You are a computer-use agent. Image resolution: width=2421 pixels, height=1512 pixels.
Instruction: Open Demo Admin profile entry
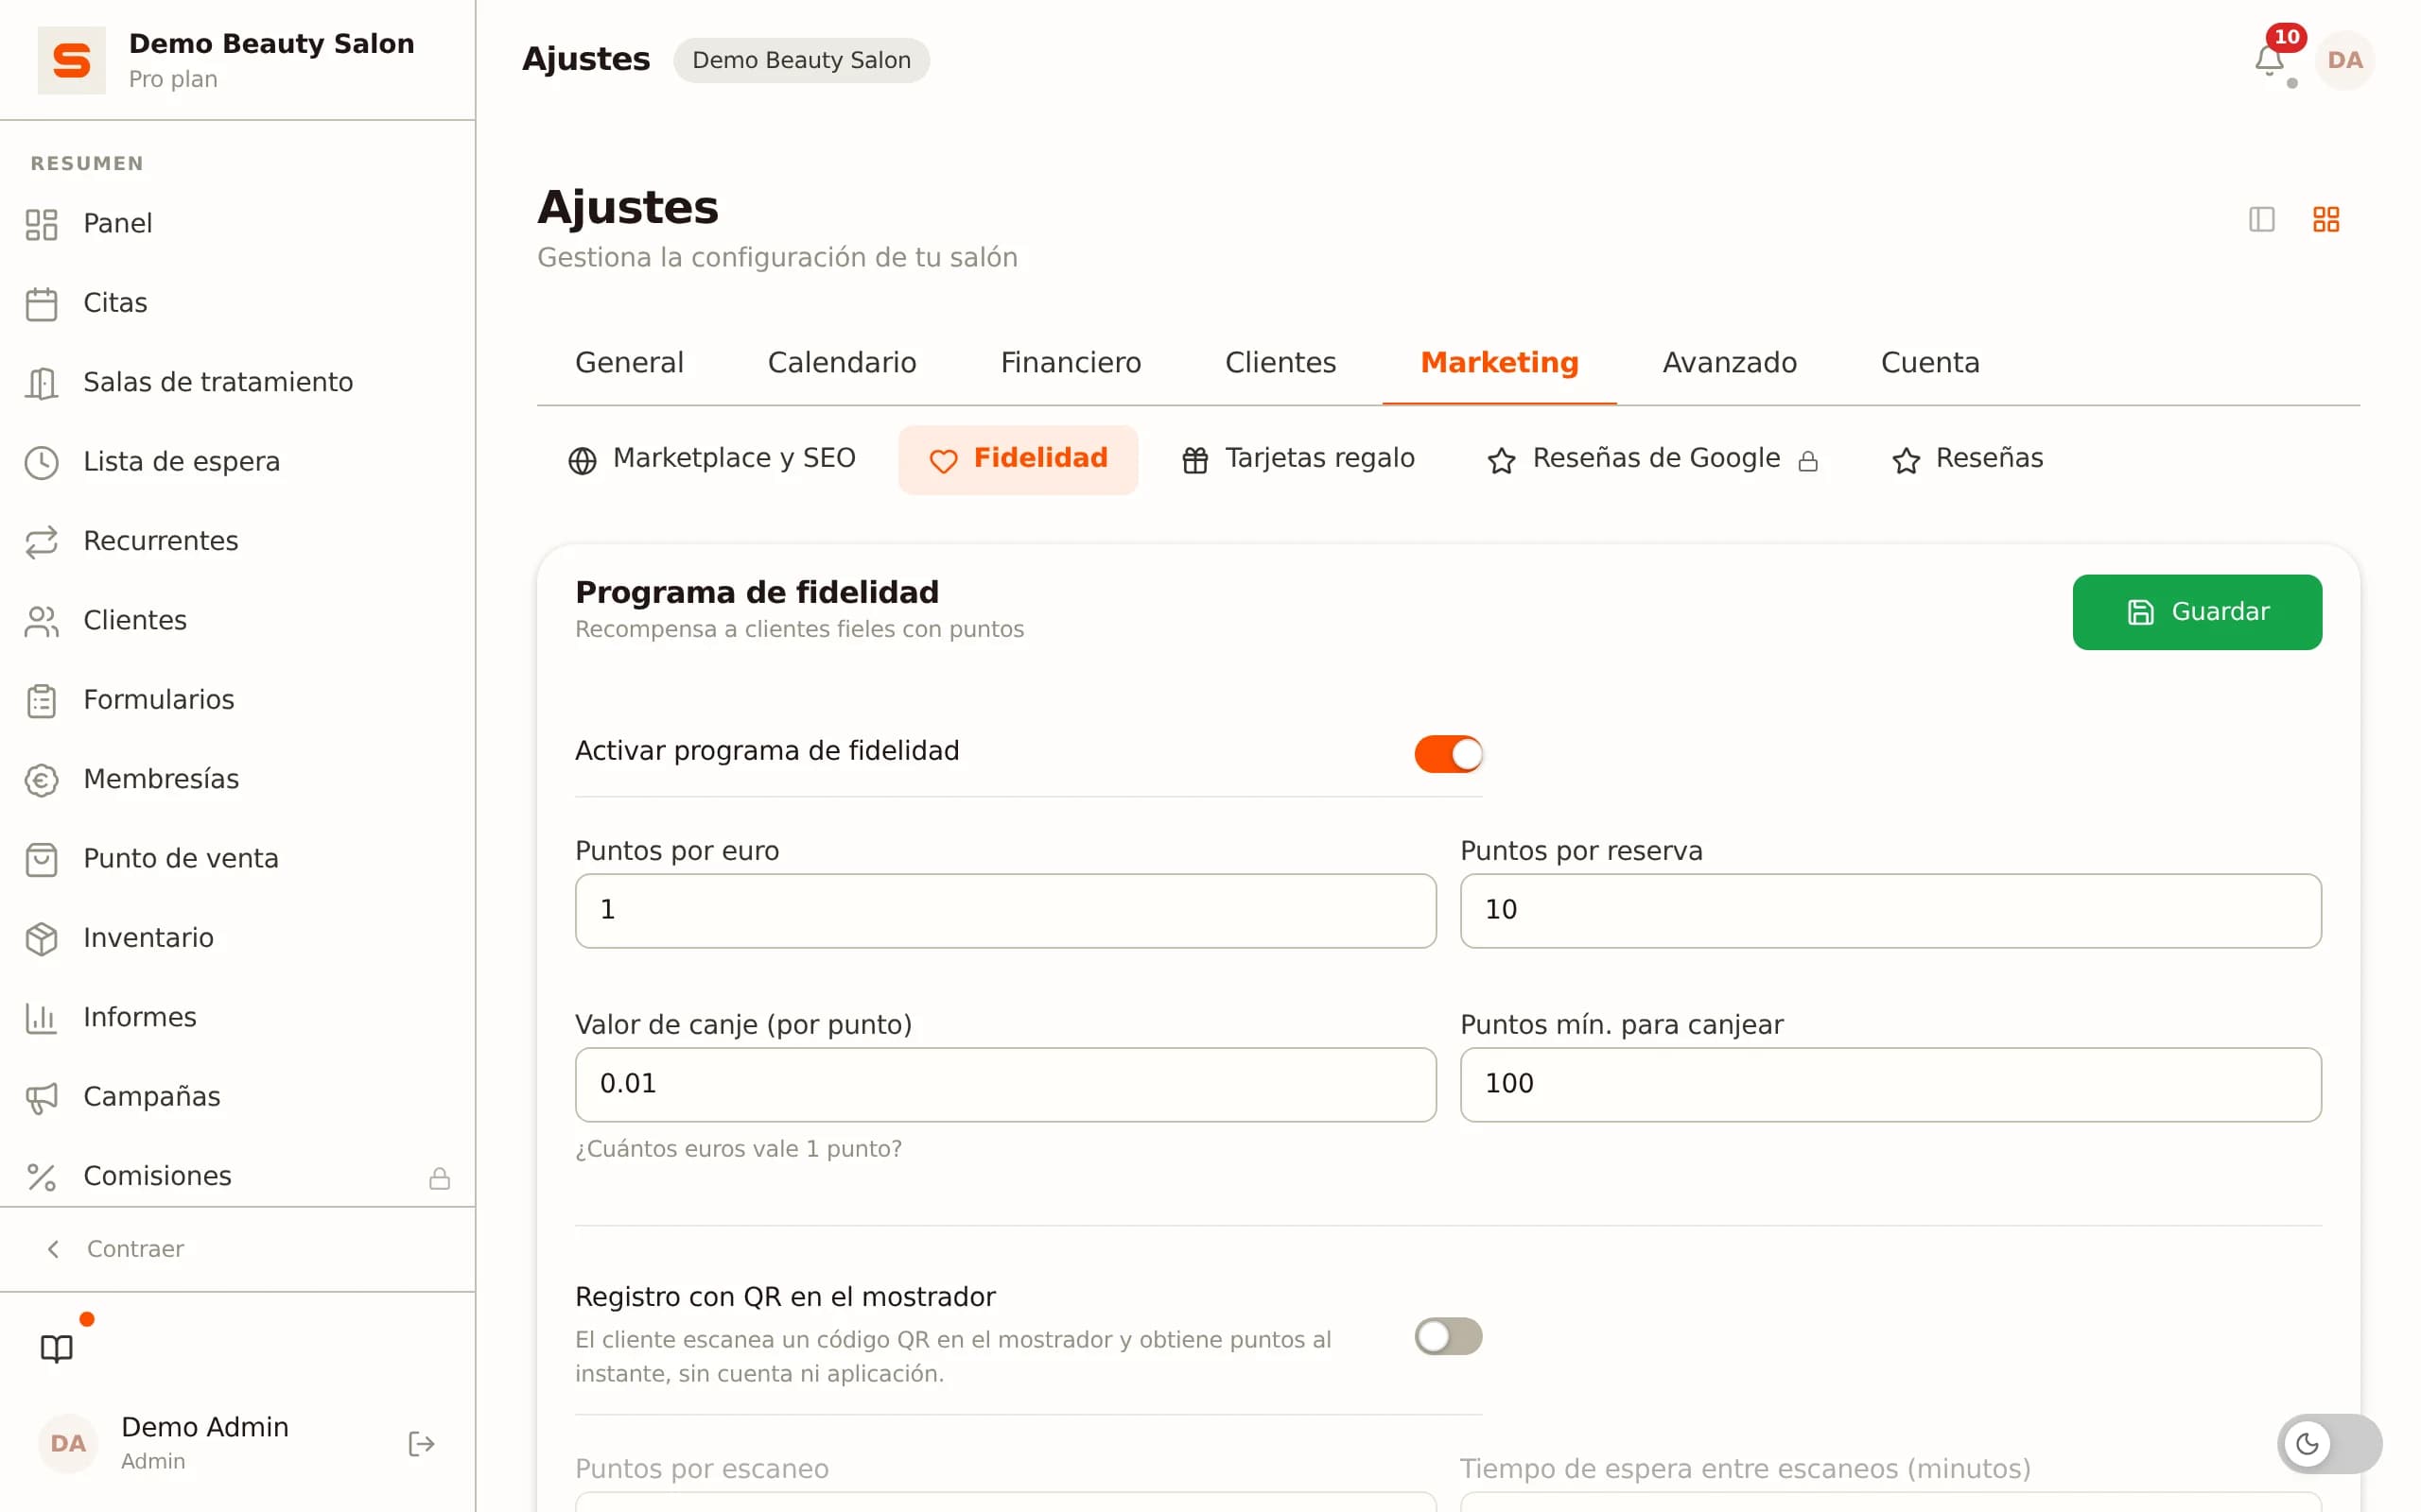click(205, 1443)
